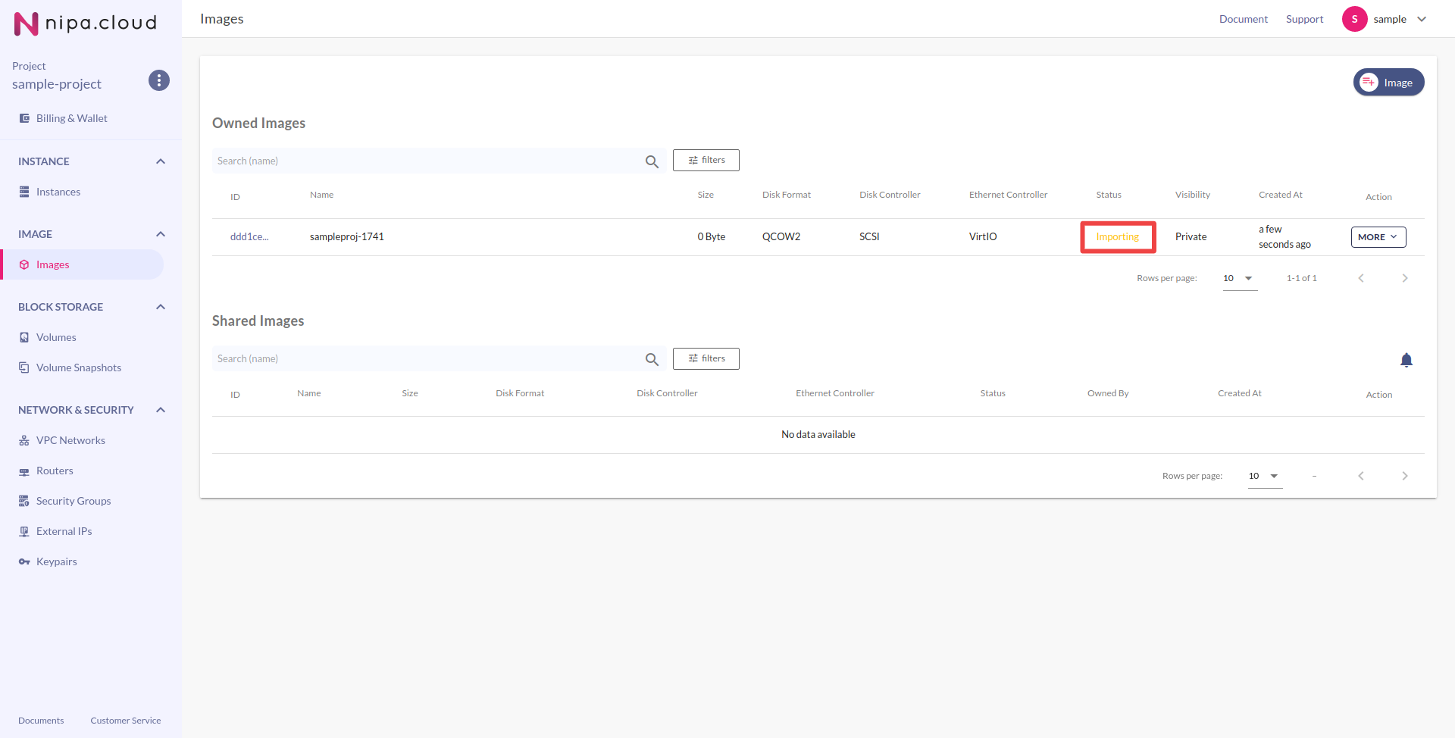Click the sample user avatar
The image size is (1455, 738).
1354,19
